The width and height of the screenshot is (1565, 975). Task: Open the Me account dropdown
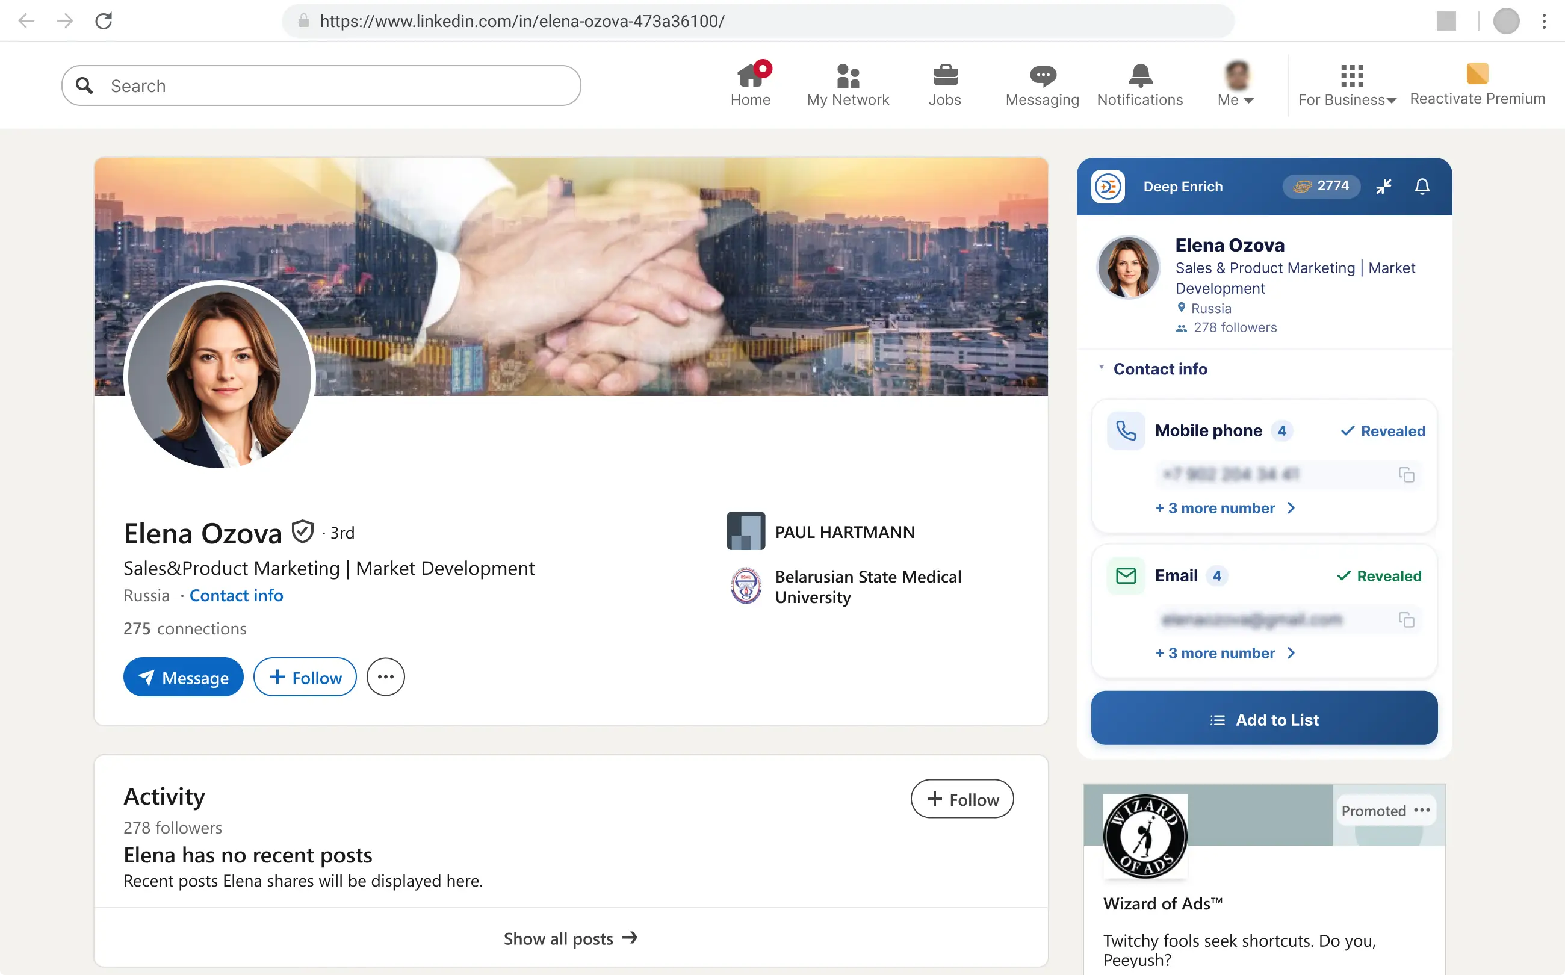point(1236,84)
